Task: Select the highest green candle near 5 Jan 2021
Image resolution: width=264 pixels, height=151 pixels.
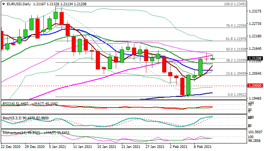Action: pos(56,15)
